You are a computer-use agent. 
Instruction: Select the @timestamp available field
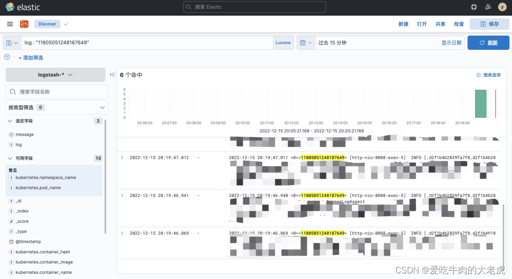pos(28,242)
